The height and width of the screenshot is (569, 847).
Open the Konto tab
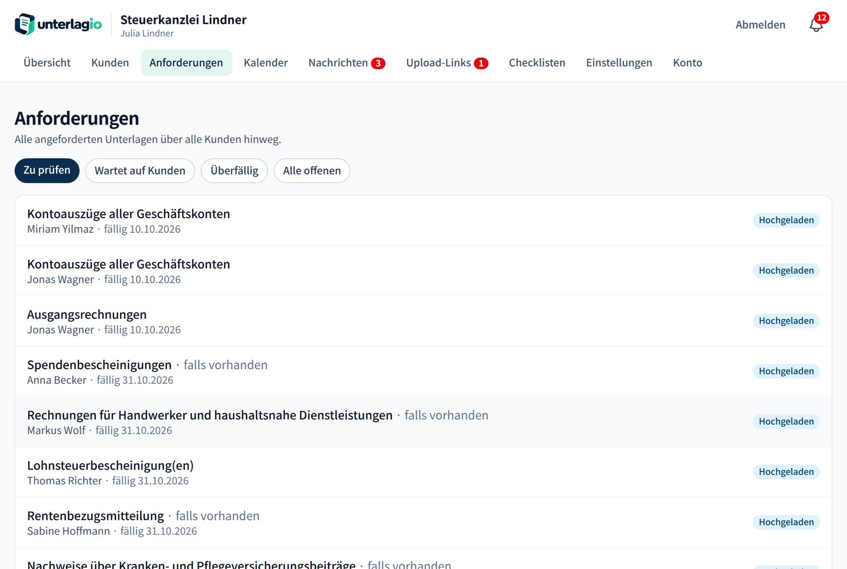(x=688, y=62)
